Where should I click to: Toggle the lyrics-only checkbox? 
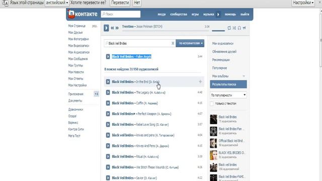212,104
